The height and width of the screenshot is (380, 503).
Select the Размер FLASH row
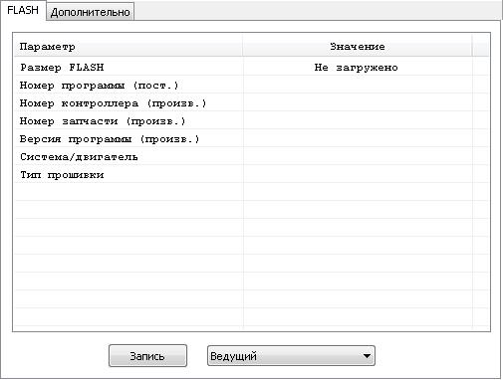point(251,68)
